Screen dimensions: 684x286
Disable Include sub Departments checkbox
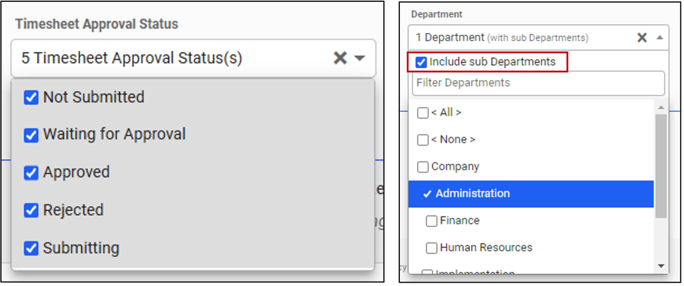click(x=421, y=62)
